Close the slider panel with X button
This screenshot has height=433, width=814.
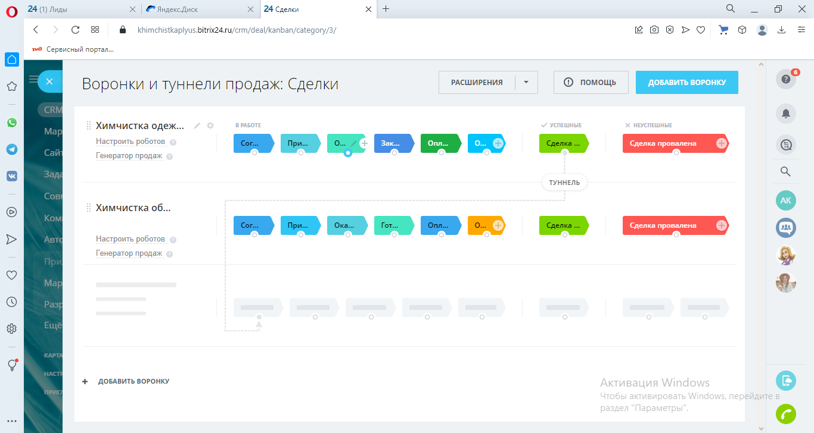pyautogui.click(x=49, y=81)
